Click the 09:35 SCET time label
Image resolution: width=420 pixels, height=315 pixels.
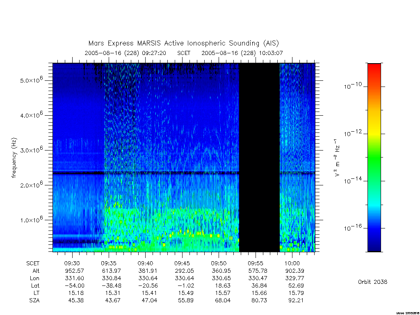coord(109,263)
